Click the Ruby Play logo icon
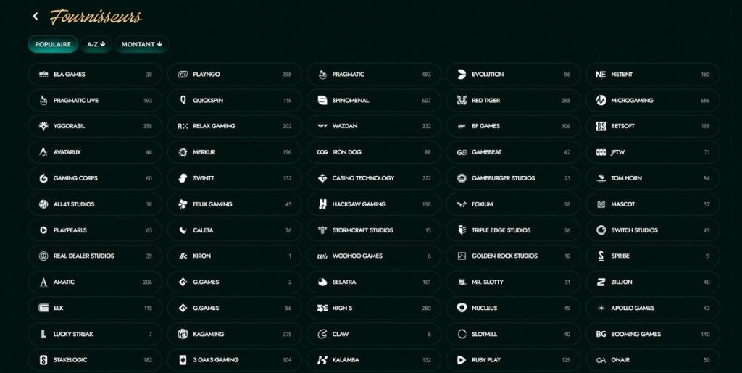 pyautogui.click(x=461, y=360)
